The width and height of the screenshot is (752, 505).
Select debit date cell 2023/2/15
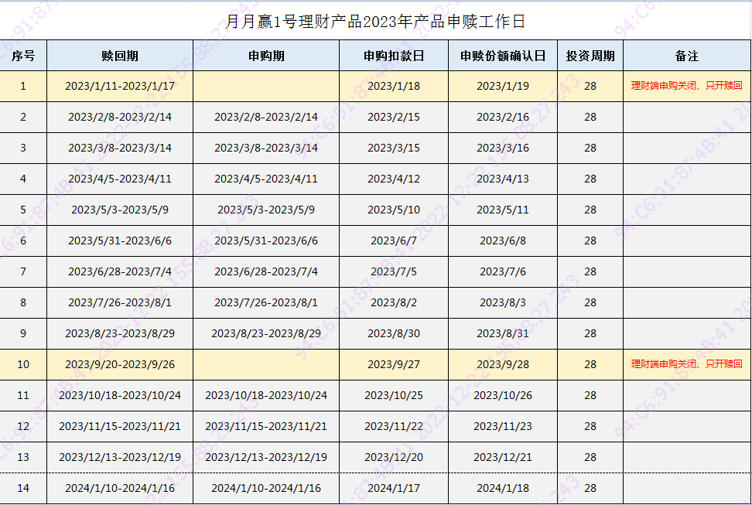[x=394, y=117]
